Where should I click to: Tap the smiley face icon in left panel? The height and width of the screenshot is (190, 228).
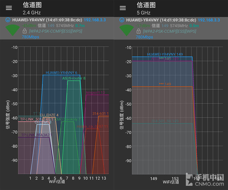pyautogui.click(x=8, y=19)
